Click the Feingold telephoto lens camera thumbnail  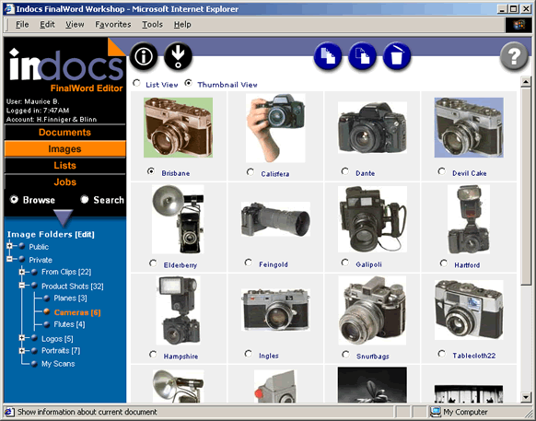(275, 219)
